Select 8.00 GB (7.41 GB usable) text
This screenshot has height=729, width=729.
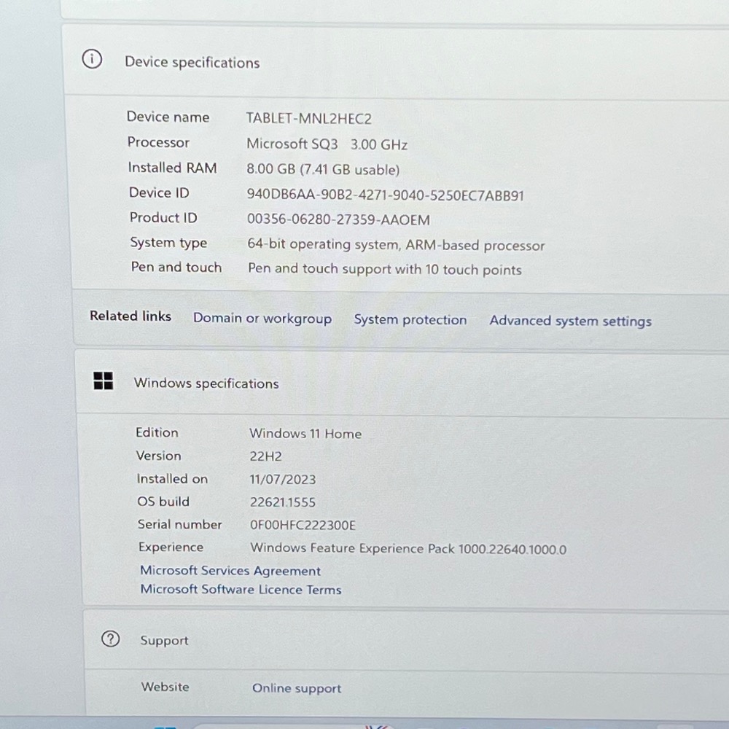(x=323, y=169)
